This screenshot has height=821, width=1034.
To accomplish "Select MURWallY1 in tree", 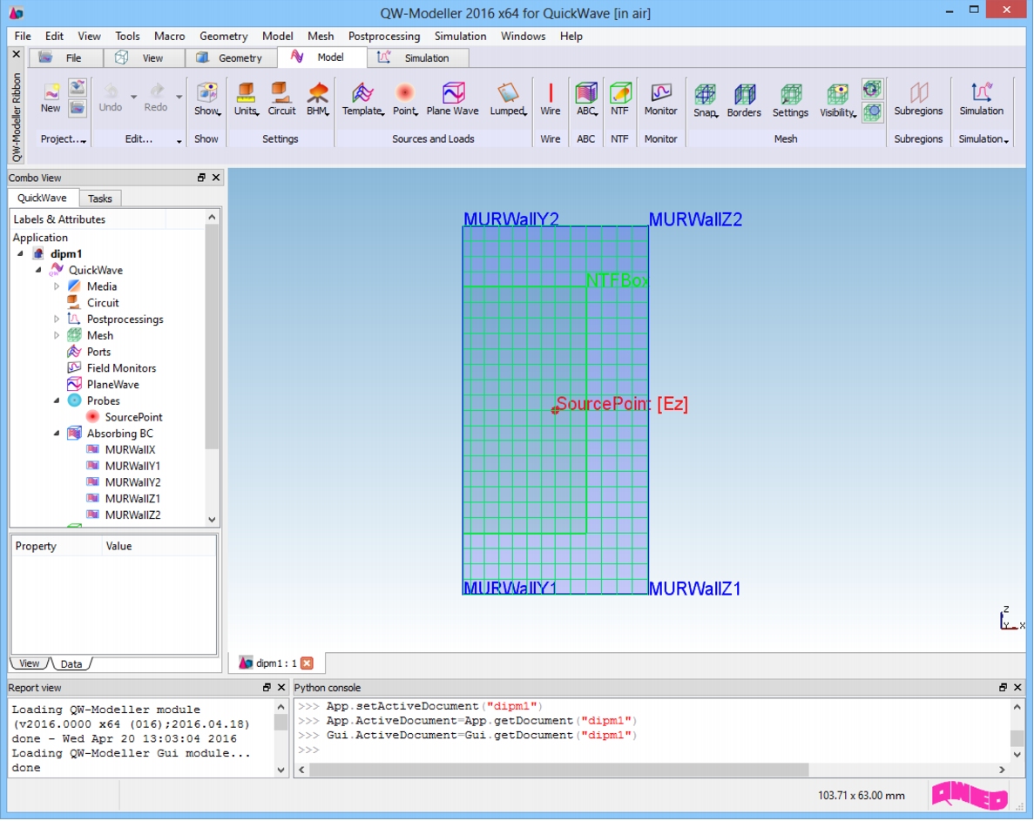I will [132, 466].
